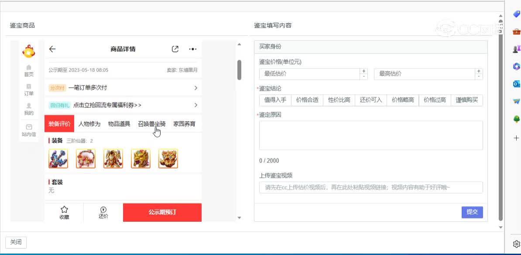Click the back arrow on 商品详情 page
This screenshot has width=521, height=255.
pos(52,49)
